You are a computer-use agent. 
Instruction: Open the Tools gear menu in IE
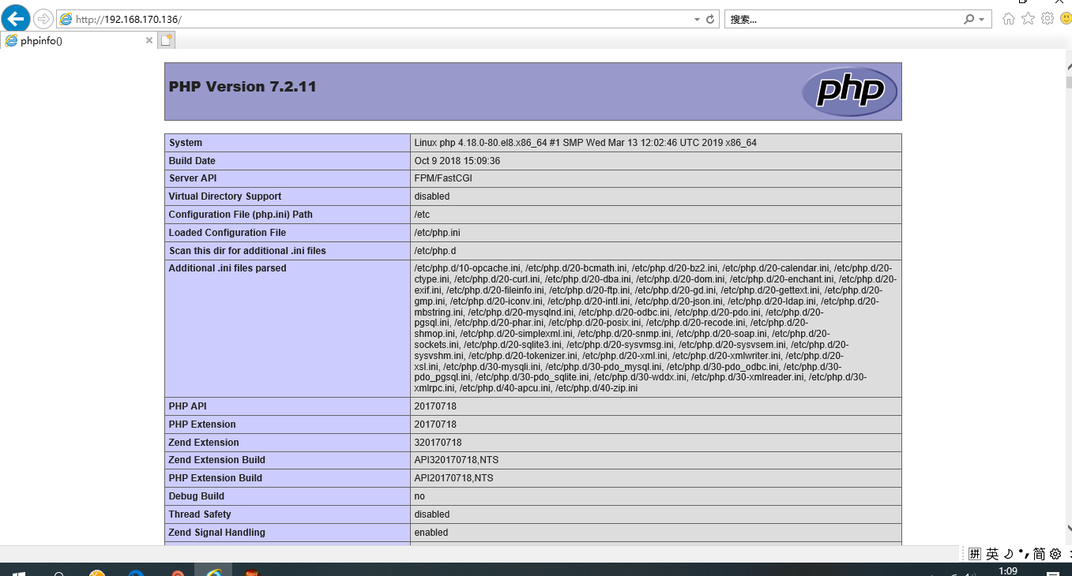tap(1048, 19)
